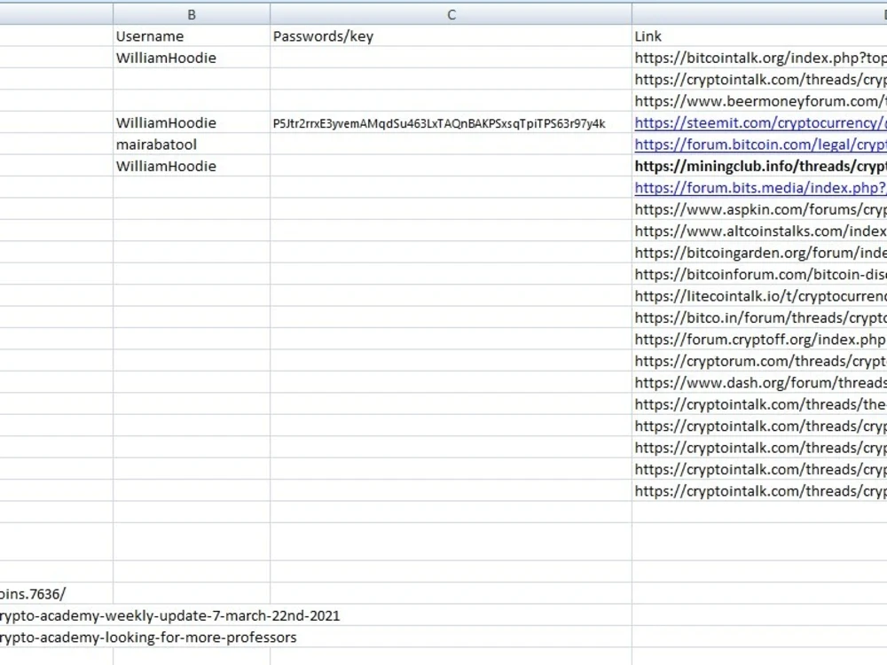Select the 'mairabatool' username cell
The height and width of the screenshot is (665, 887).
192,145
